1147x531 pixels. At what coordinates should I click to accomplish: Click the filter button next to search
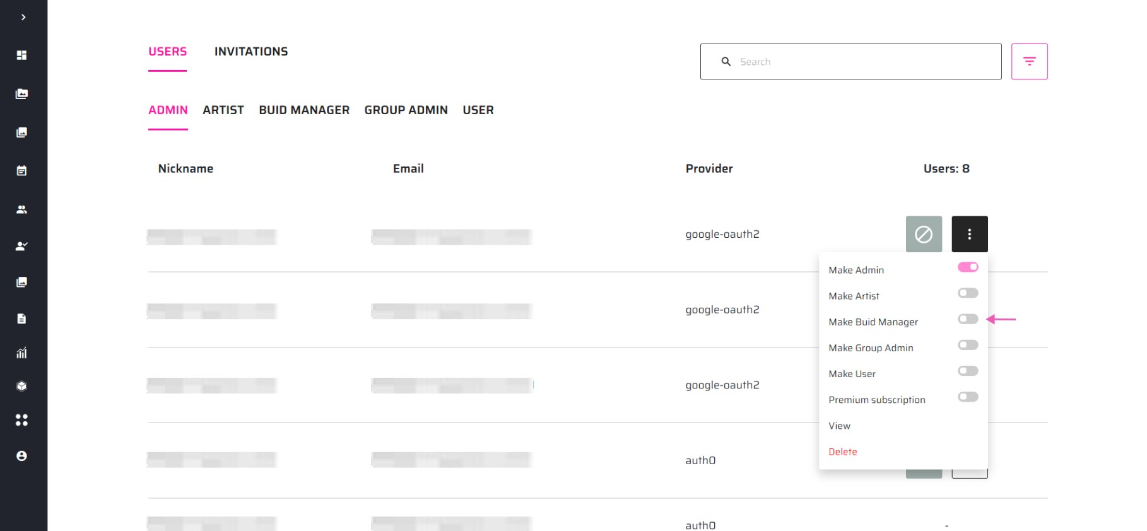click(1029, 61)
